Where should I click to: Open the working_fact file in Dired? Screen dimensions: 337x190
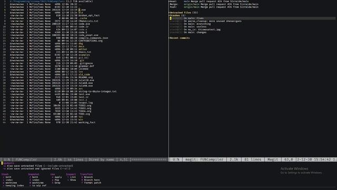87,122
